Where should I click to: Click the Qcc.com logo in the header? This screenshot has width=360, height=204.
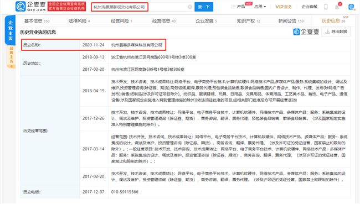click(x=30, y=7)
